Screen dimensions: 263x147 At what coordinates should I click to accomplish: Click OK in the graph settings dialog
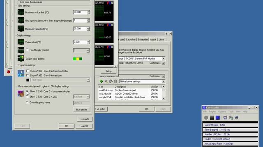pyautogui.click(x=67, y=126)
